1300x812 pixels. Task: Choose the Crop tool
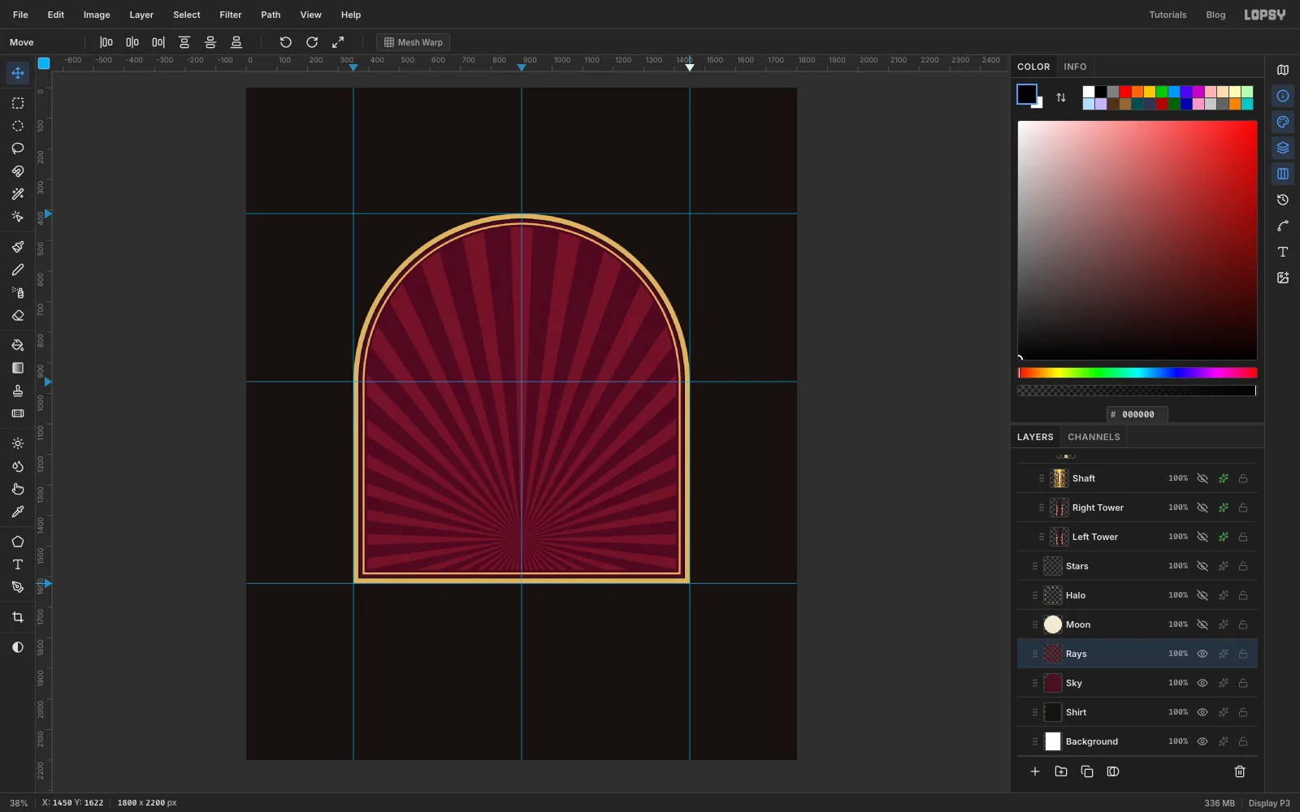[x=18, y=617]
